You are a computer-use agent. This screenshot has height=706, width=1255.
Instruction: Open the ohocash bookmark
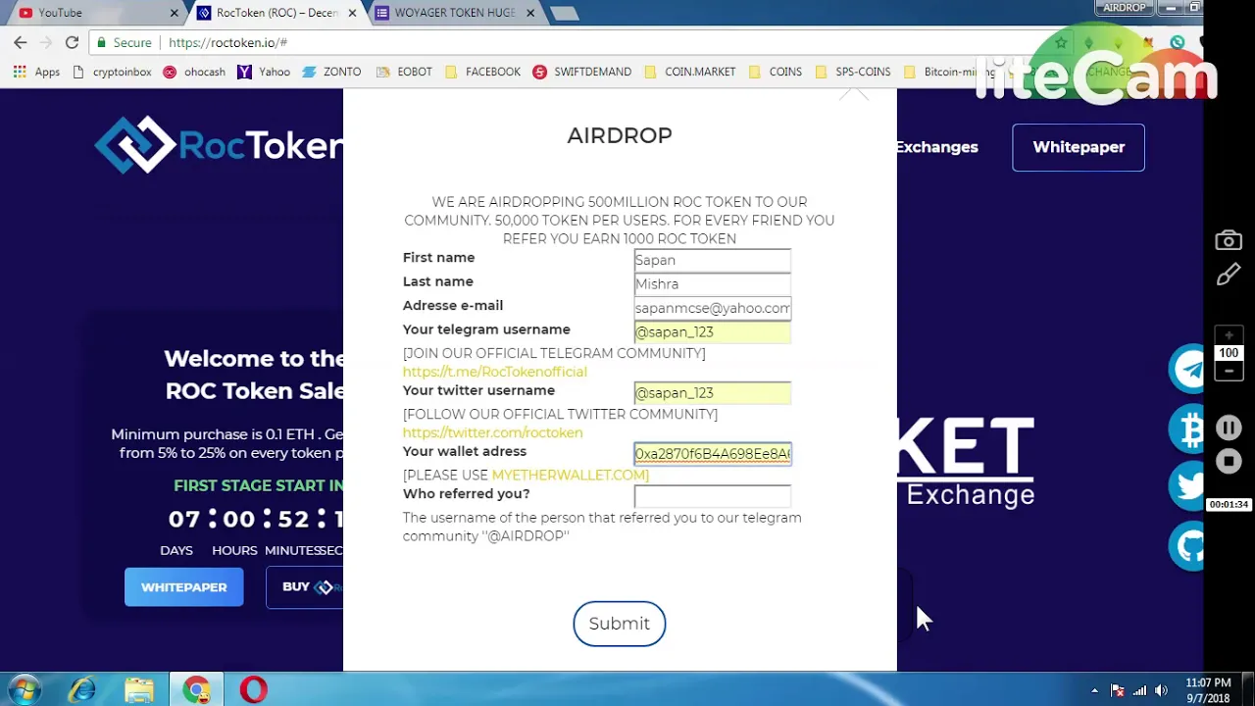coord(194,72)
